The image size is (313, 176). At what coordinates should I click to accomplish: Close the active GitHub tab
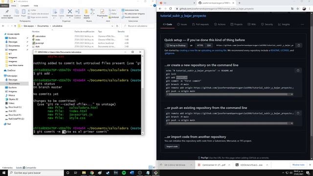click(233, 3)
